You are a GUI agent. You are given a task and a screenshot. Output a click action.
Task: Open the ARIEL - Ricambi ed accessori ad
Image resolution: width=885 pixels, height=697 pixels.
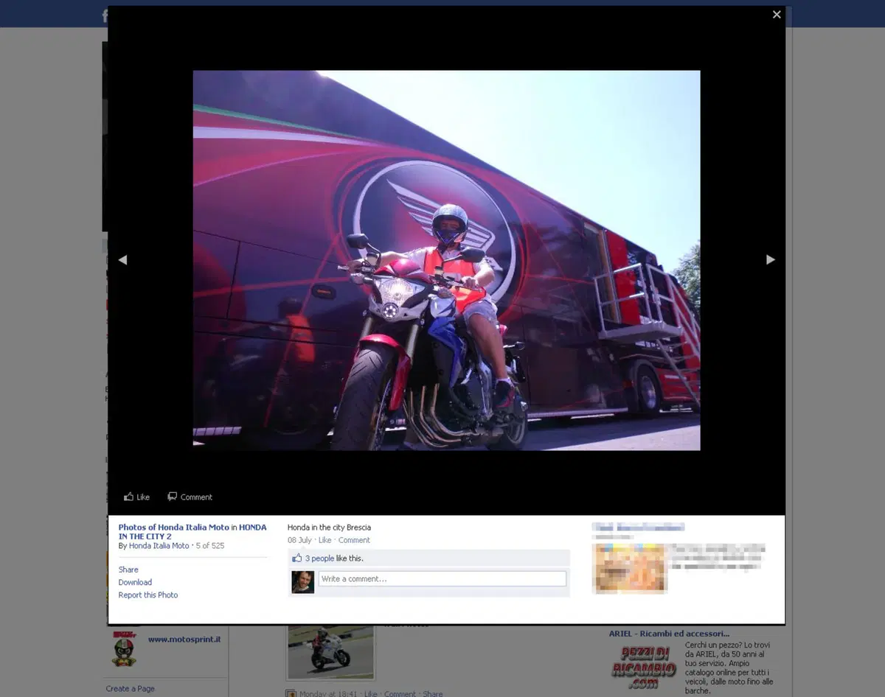click(x=669, y=634)
